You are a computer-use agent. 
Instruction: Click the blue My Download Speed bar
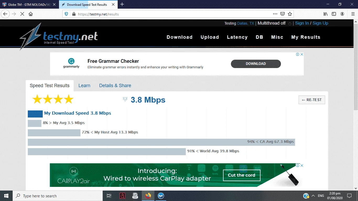coord(35,114)
